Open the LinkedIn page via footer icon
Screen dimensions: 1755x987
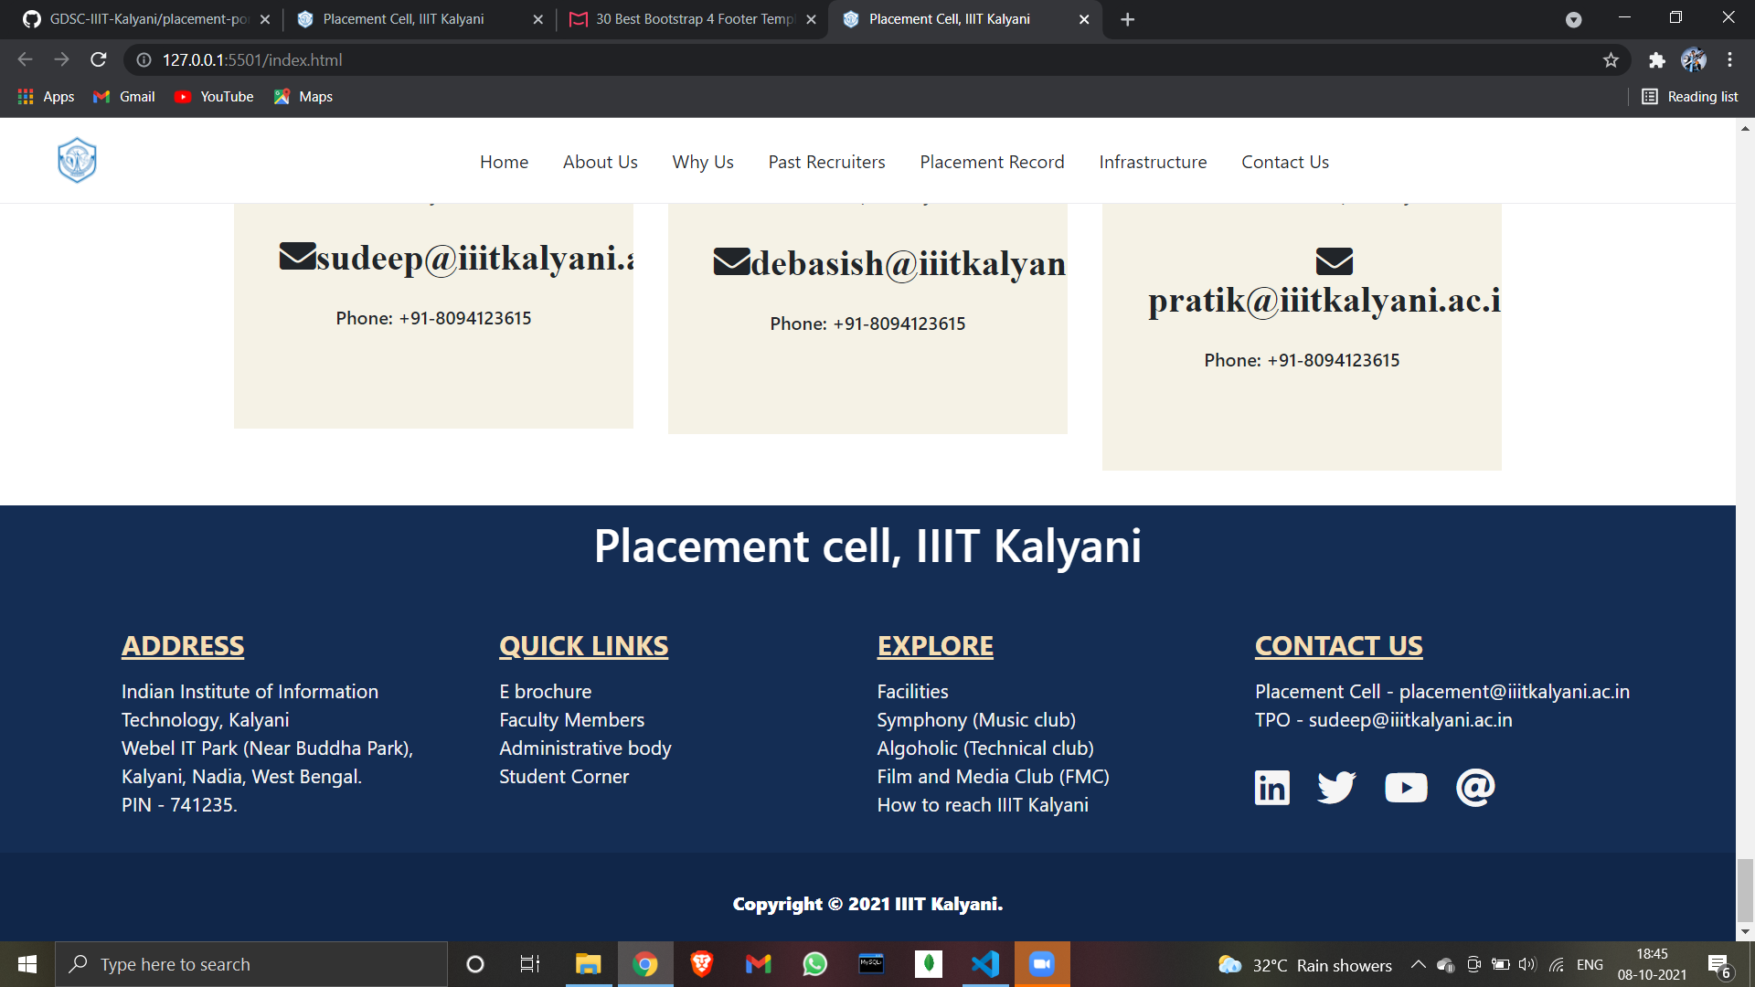pyautogui.click(x=1271, y=787)
